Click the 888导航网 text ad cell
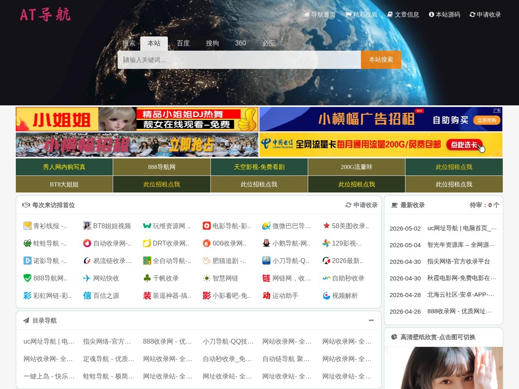This screenshot has width=519, height=389. tap(162, 167)
